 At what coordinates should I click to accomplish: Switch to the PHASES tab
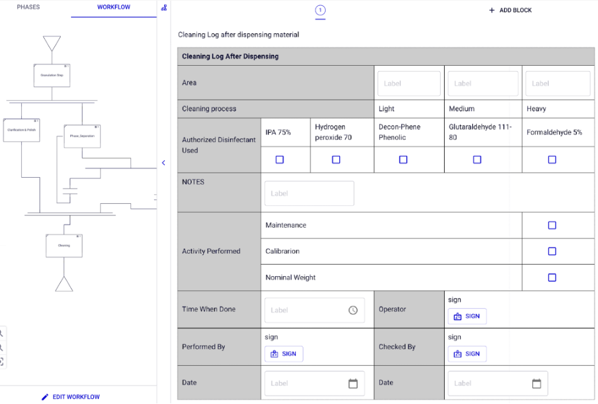click(x=28, y=7)
